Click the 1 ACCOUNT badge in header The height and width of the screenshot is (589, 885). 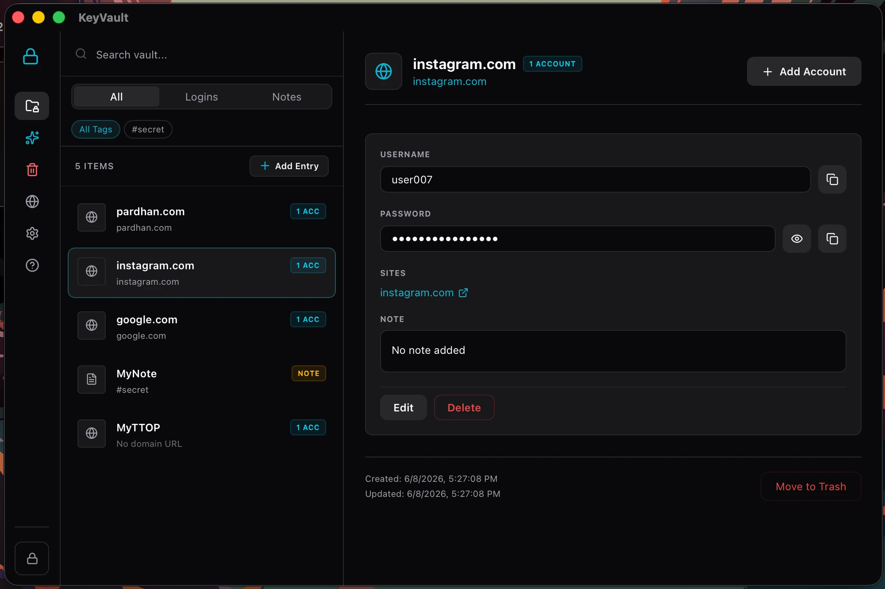click(x=552, y=64)
